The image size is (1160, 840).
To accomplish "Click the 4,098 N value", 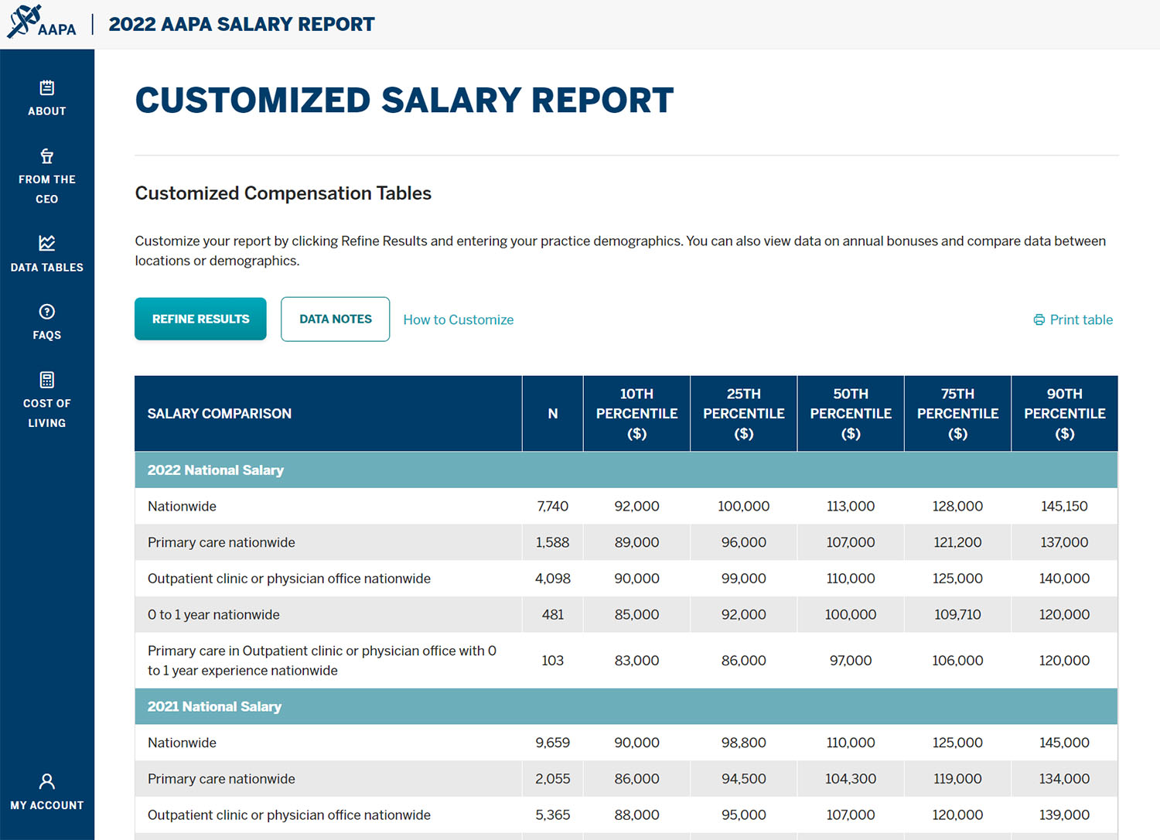I will coord(553,579).
